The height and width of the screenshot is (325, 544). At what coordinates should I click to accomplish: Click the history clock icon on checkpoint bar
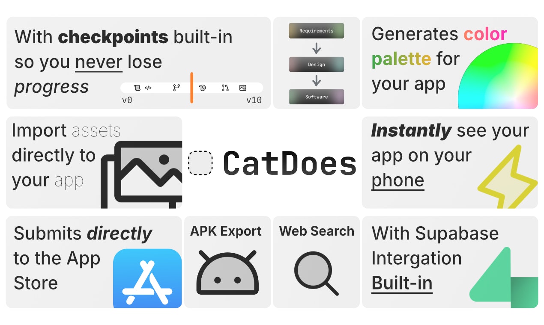(x=203, y=88)
